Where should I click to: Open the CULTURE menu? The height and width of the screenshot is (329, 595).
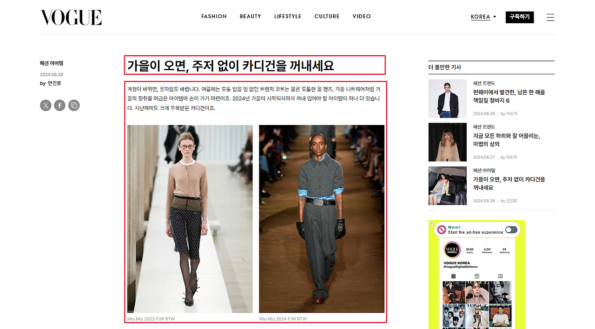tap(327, 16)
